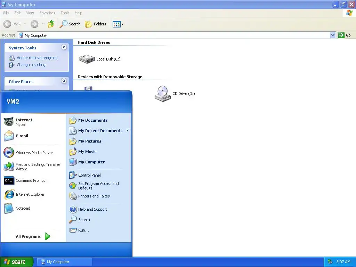Open the Favorites menu
The image size is (356, 267).
[47, 13]
